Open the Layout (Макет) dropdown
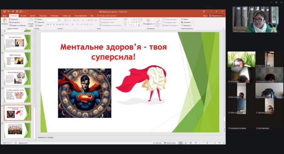 click(x=40, y=19)
